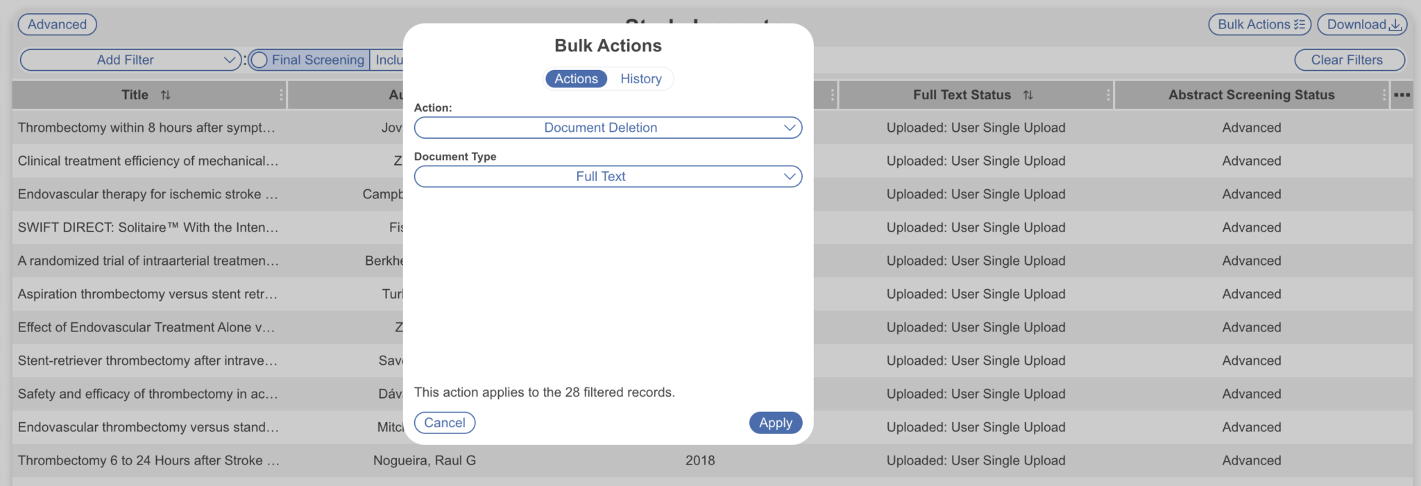Select the Final Screening radio button

(x=259, y=60)
